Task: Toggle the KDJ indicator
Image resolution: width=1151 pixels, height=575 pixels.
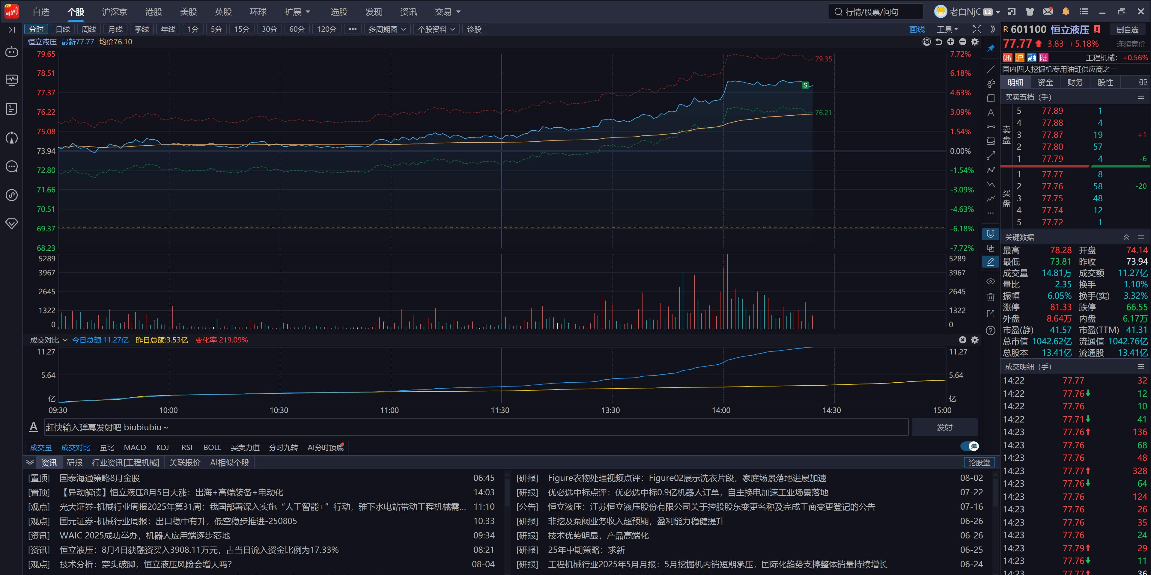Action: (163, 447)
